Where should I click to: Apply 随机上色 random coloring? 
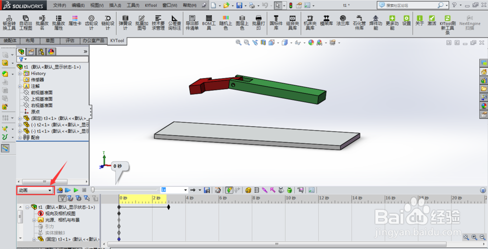tap(225, 22)
